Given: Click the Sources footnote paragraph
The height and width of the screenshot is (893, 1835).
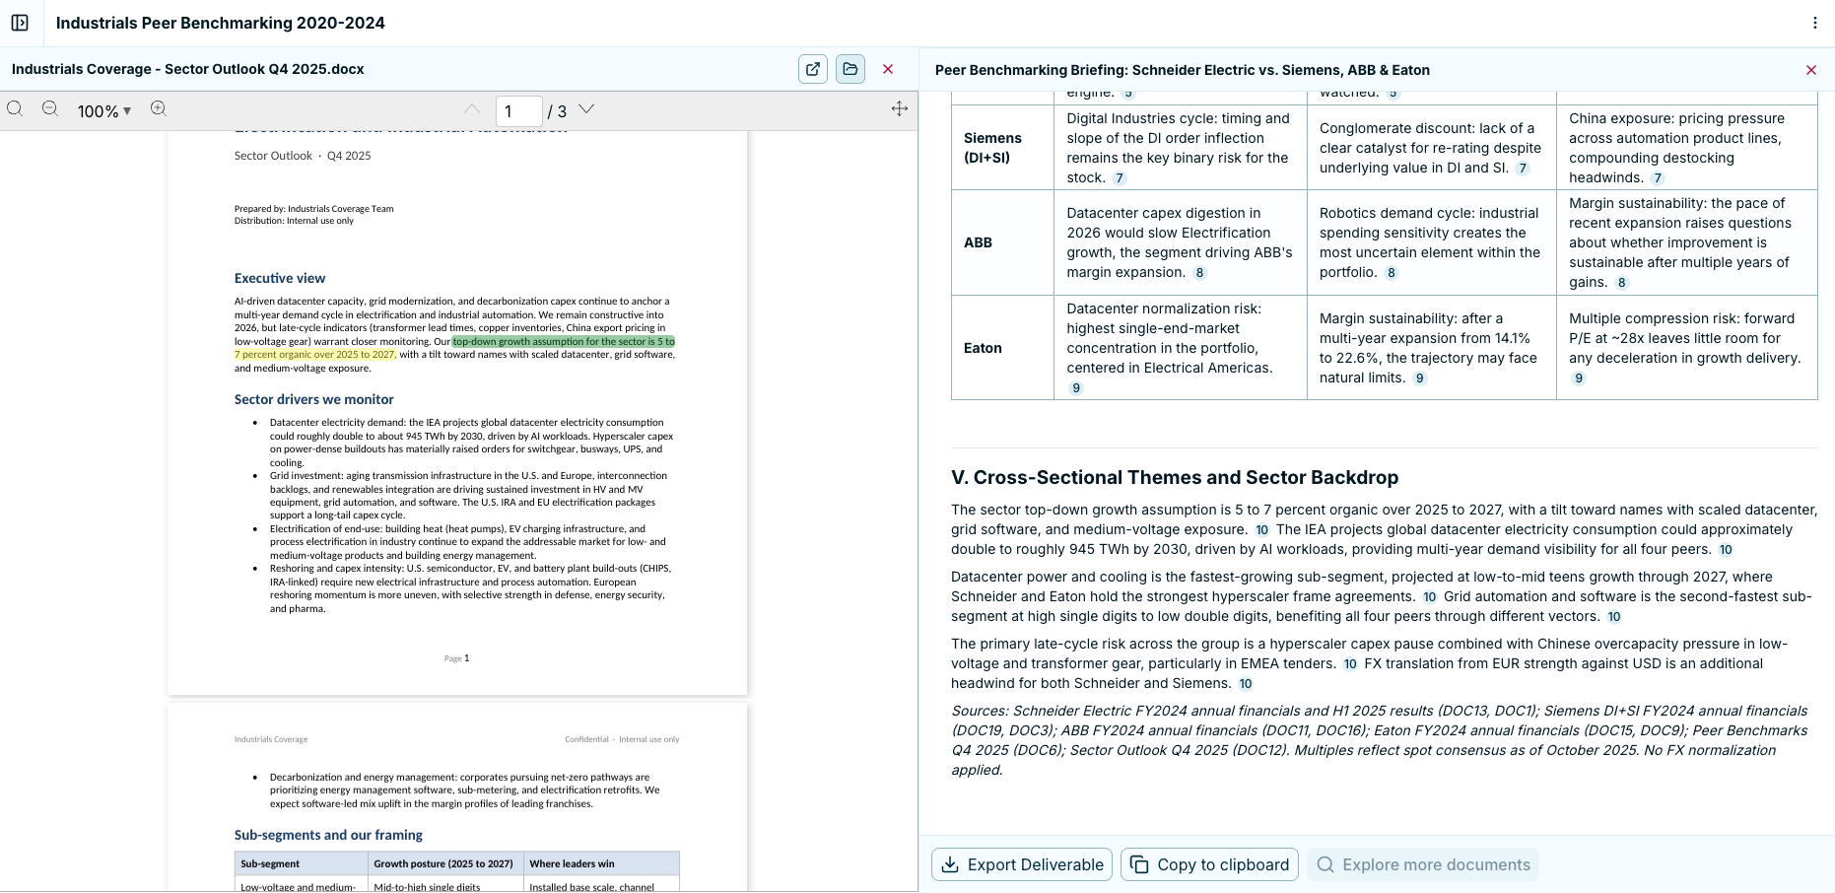Looking at the screenshot, I should (x=1380, y=740).
